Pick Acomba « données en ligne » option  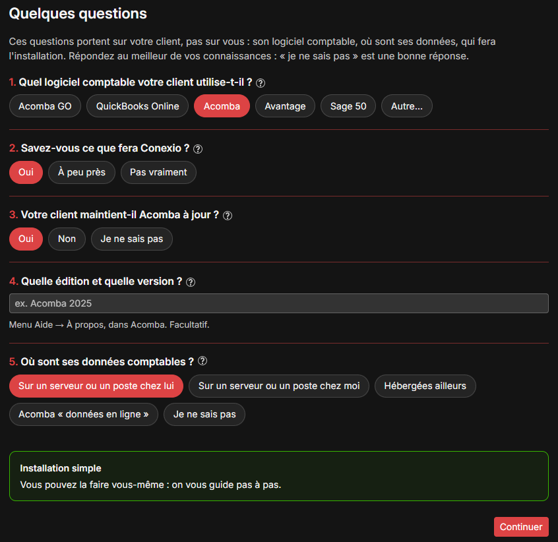[x=84, y=414]
